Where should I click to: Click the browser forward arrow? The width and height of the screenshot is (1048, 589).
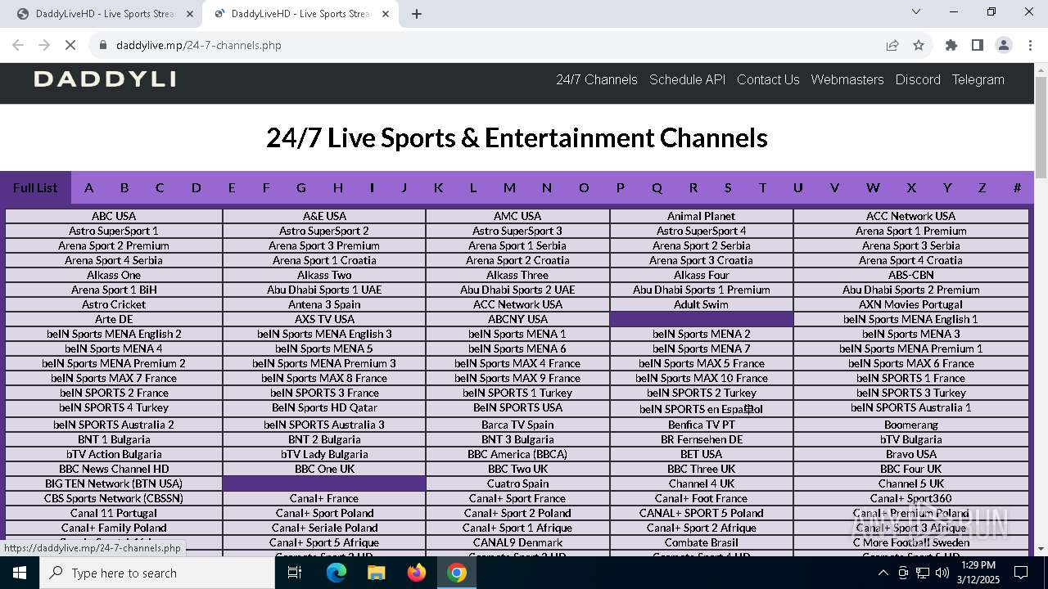click(45, 45)
